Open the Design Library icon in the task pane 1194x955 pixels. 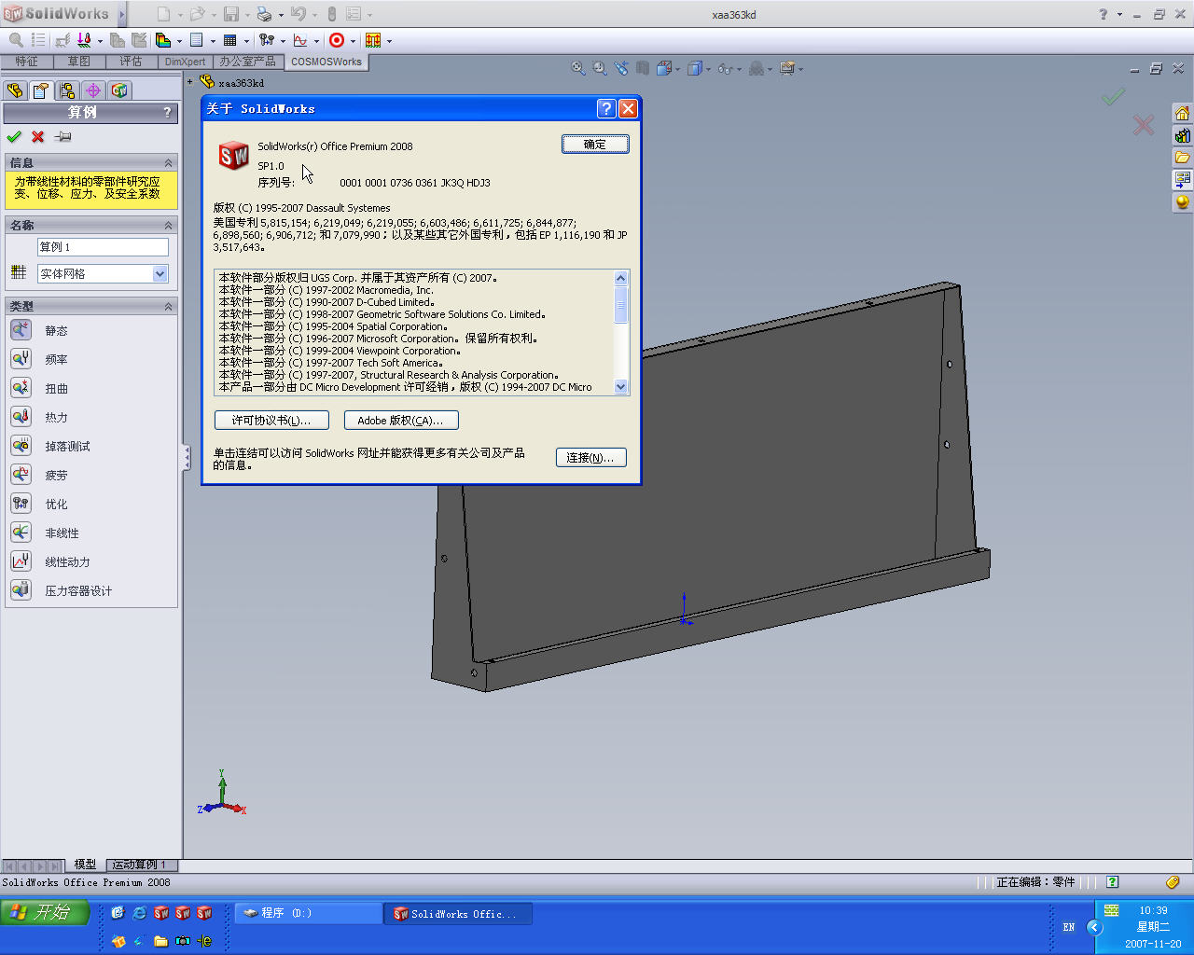tap(1182, 135)
